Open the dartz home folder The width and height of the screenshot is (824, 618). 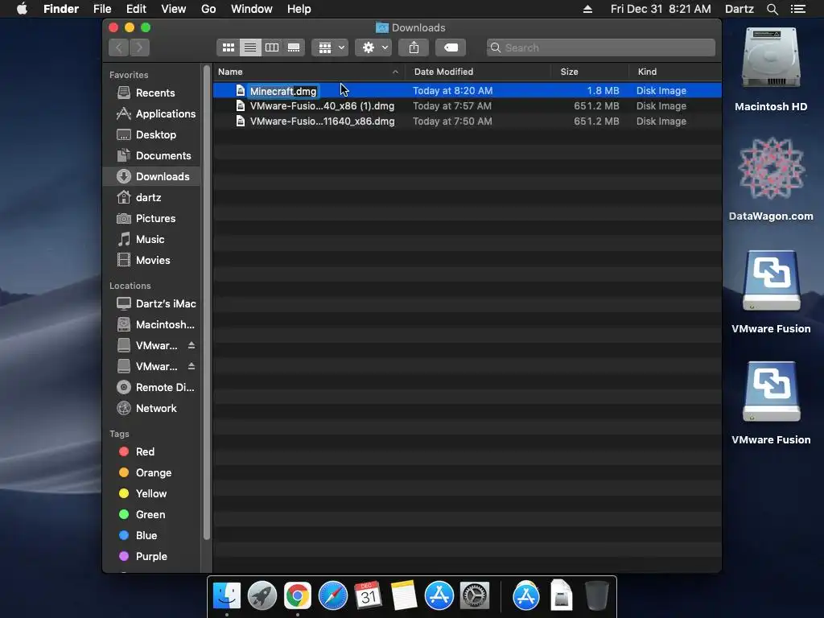(x=151, y=198)
